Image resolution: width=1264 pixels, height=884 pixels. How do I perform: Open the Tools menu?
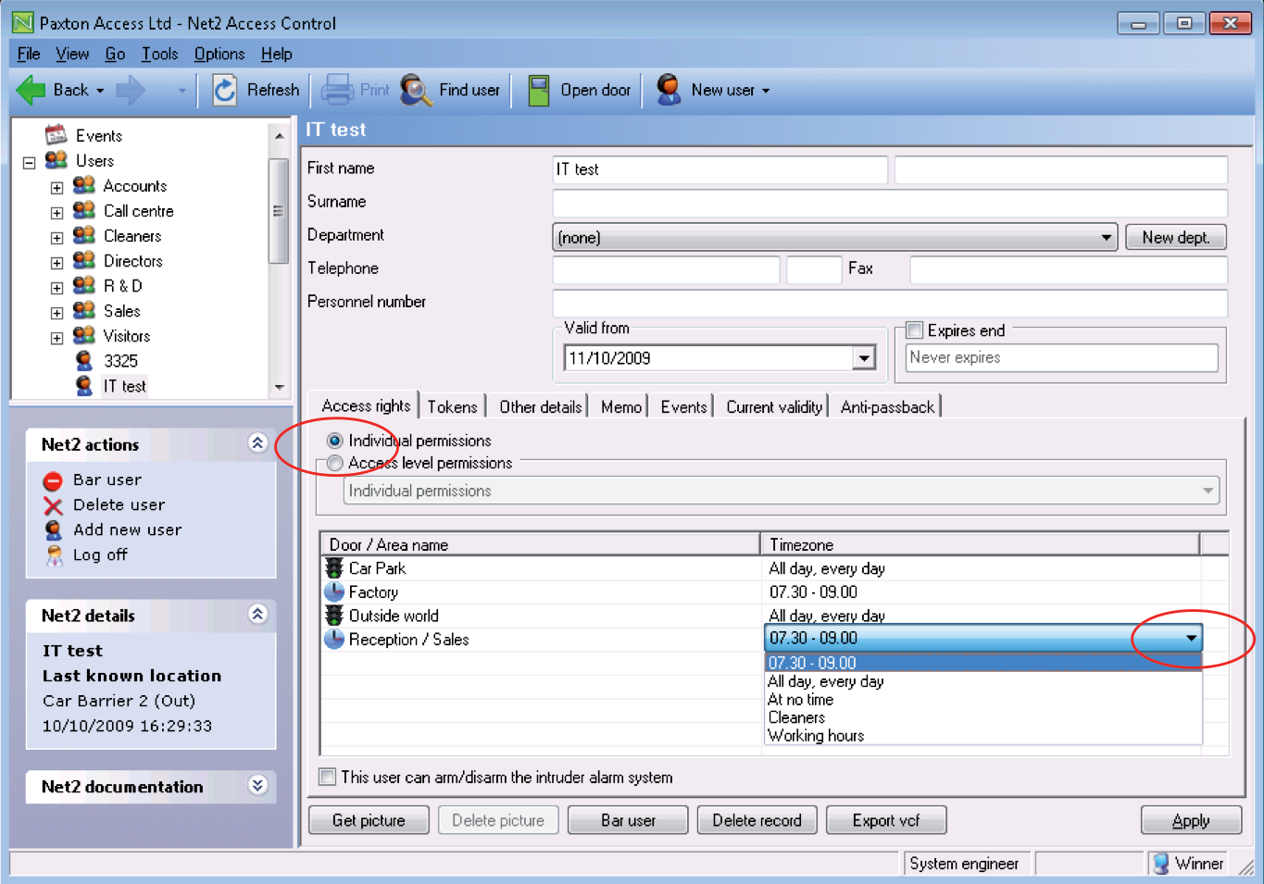coord(159,54)
